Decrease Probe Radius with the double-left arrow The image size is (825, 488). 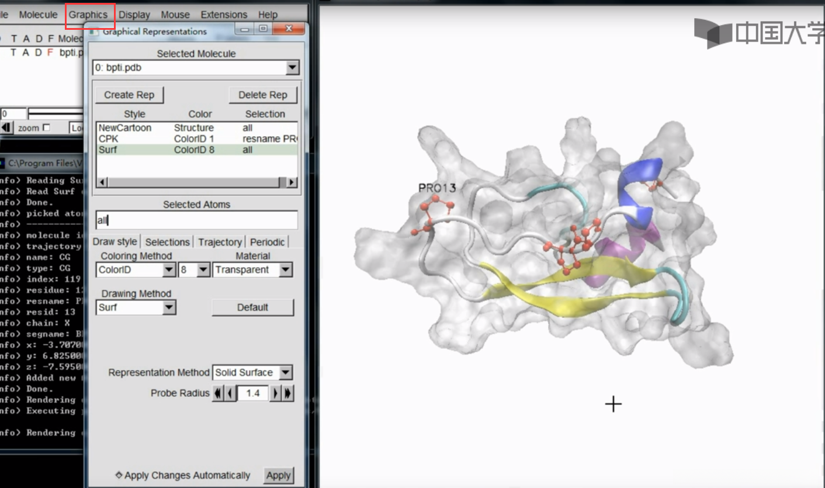coord(218,393)
